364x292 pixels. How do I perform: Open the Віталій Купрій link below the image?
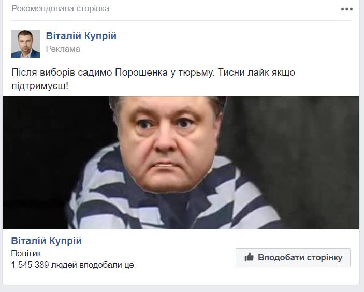(x=47, y=241)
